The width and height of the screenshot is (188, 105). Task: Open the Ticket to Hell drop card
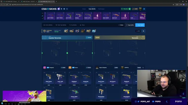pyautogui.click(x=88, y=16)
